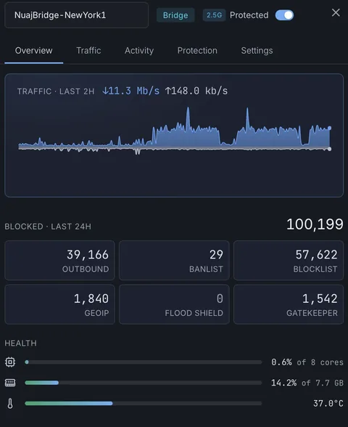
Task: Click the 37.0°C temperature value
Action: (x=328, y=403)
